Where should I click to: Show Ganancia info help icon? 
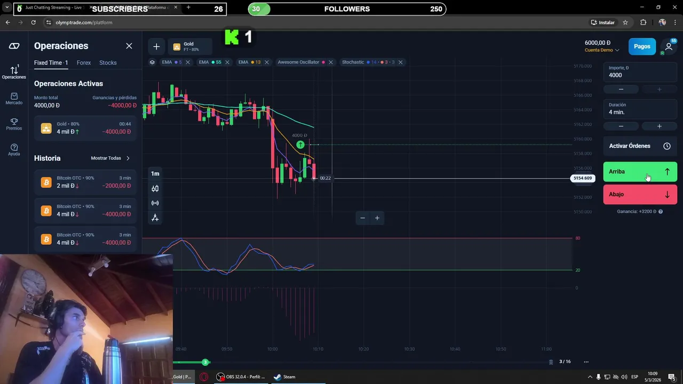(661, 212)
